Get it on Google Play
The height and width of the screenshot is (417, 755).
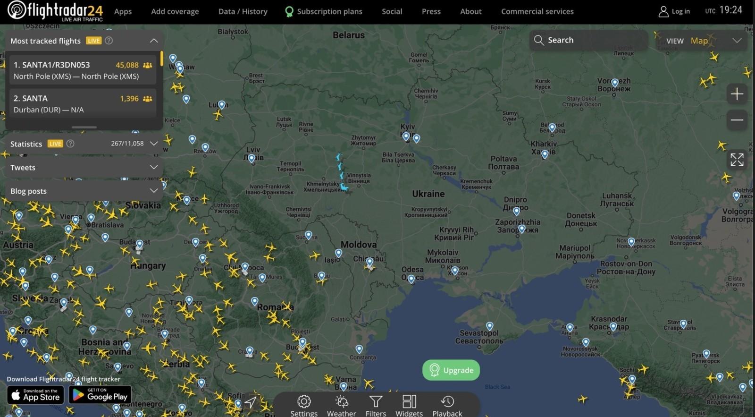(x=100, y=395)
